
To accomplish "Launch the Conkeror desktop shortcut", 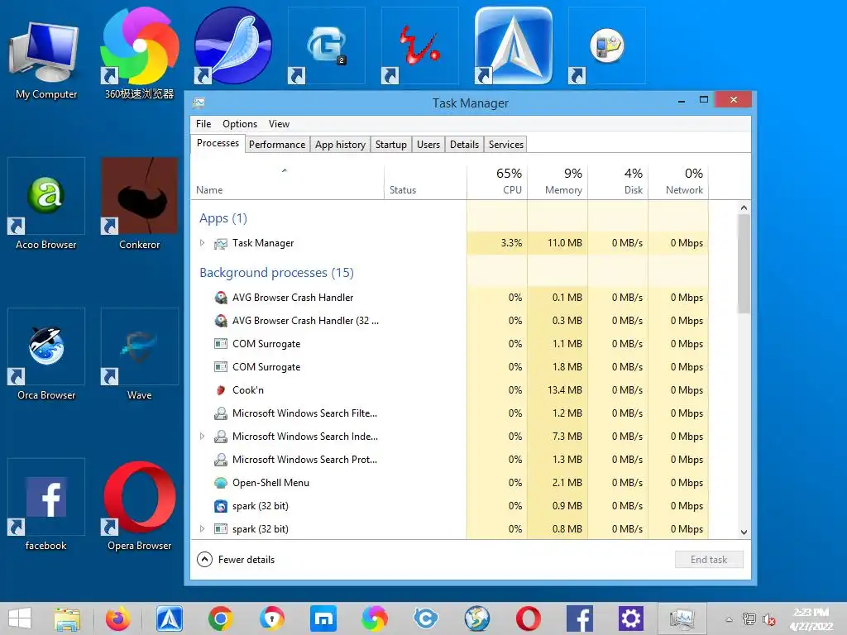I will click(139, 204).
